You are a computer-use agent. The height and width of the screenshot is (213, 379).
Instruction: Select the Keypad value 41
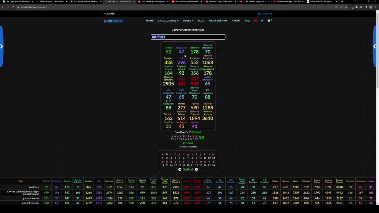coord(195,126)
